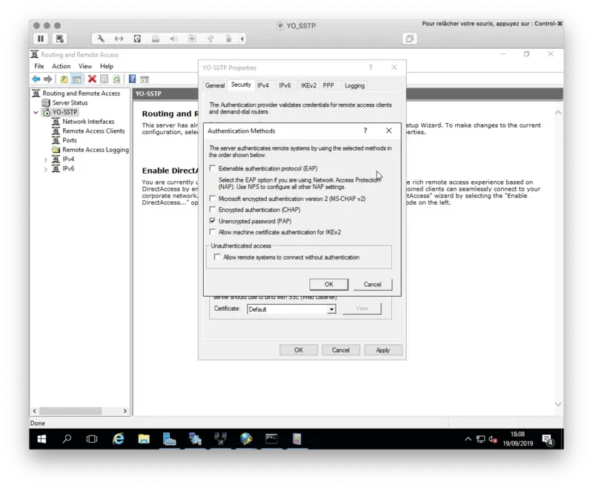Open help via the question mark toolbar icon
The width and height of the screenshot is (593, 488).
click(132, 79)
